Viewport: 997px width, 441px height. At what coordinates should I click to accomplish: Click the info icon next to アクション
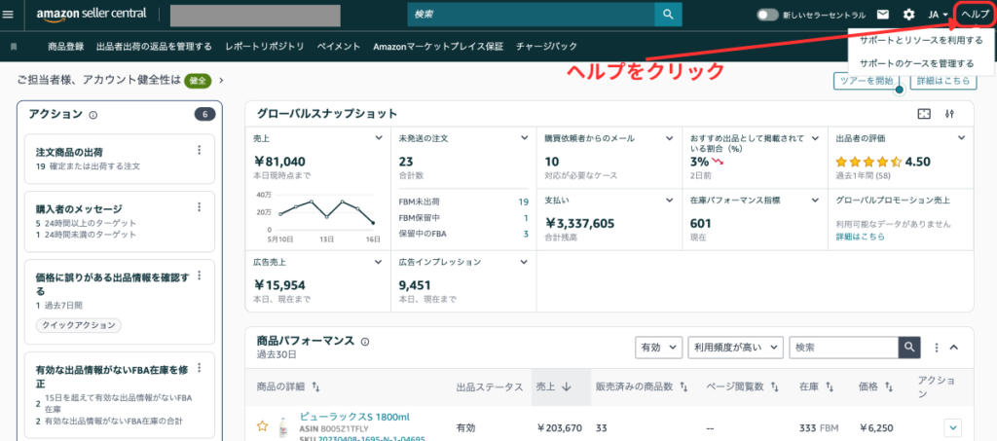tap(93, 115)
